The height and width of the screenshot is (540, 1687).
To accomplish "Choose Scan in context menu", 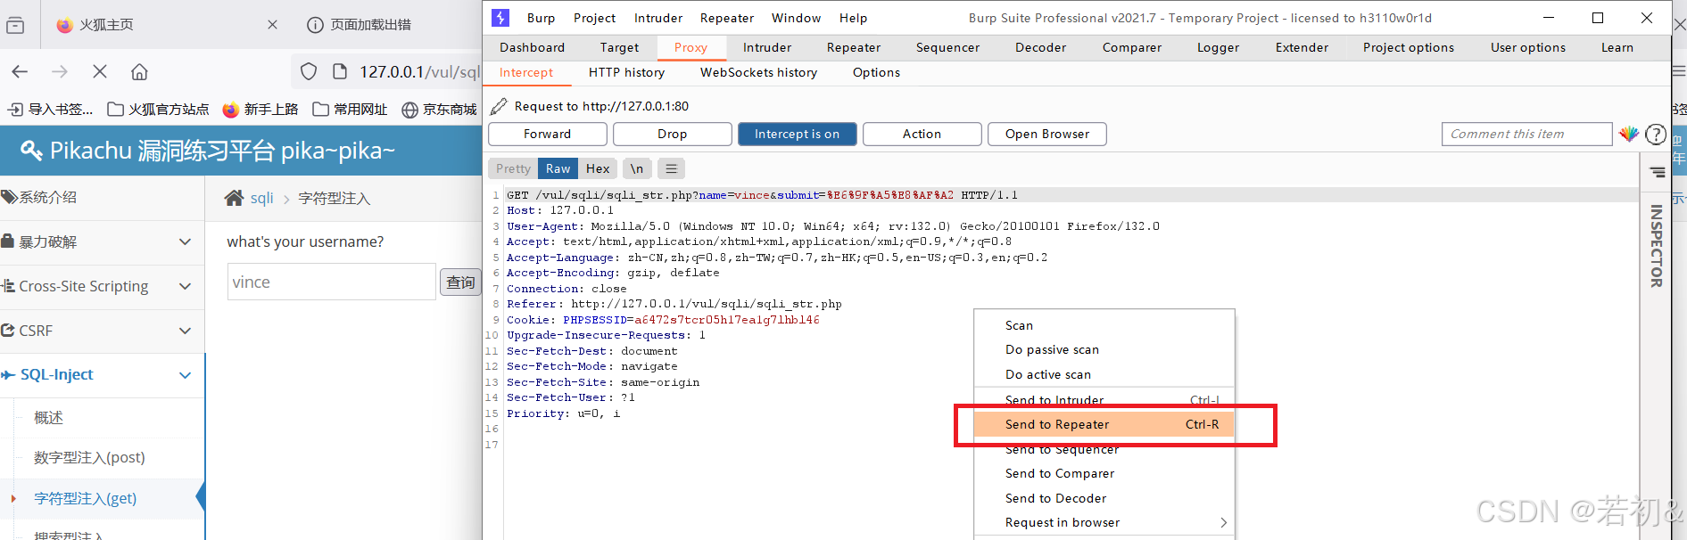I will (x=1104, y=326).
